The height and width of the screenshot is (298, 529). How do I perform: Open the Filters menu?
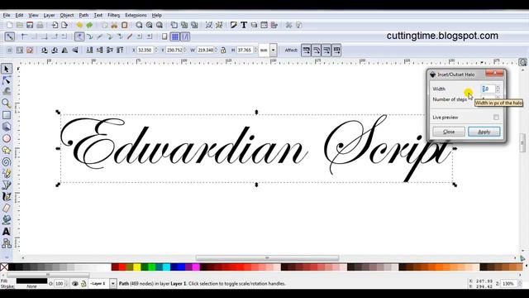pos(114,15)
